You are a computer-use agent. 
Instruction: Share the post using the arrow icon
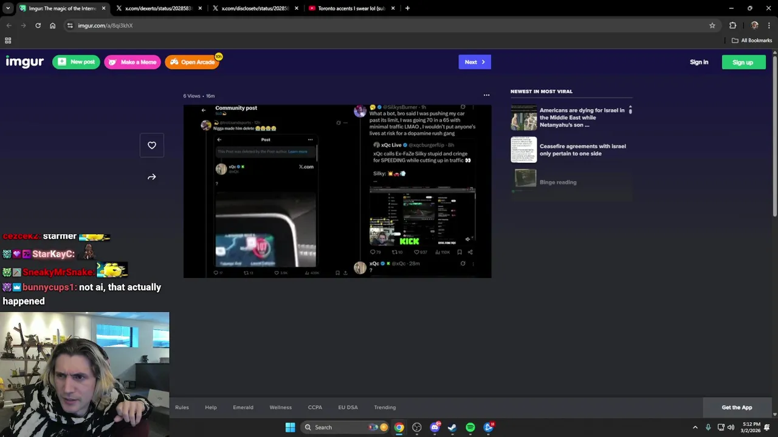pos(152,177)
